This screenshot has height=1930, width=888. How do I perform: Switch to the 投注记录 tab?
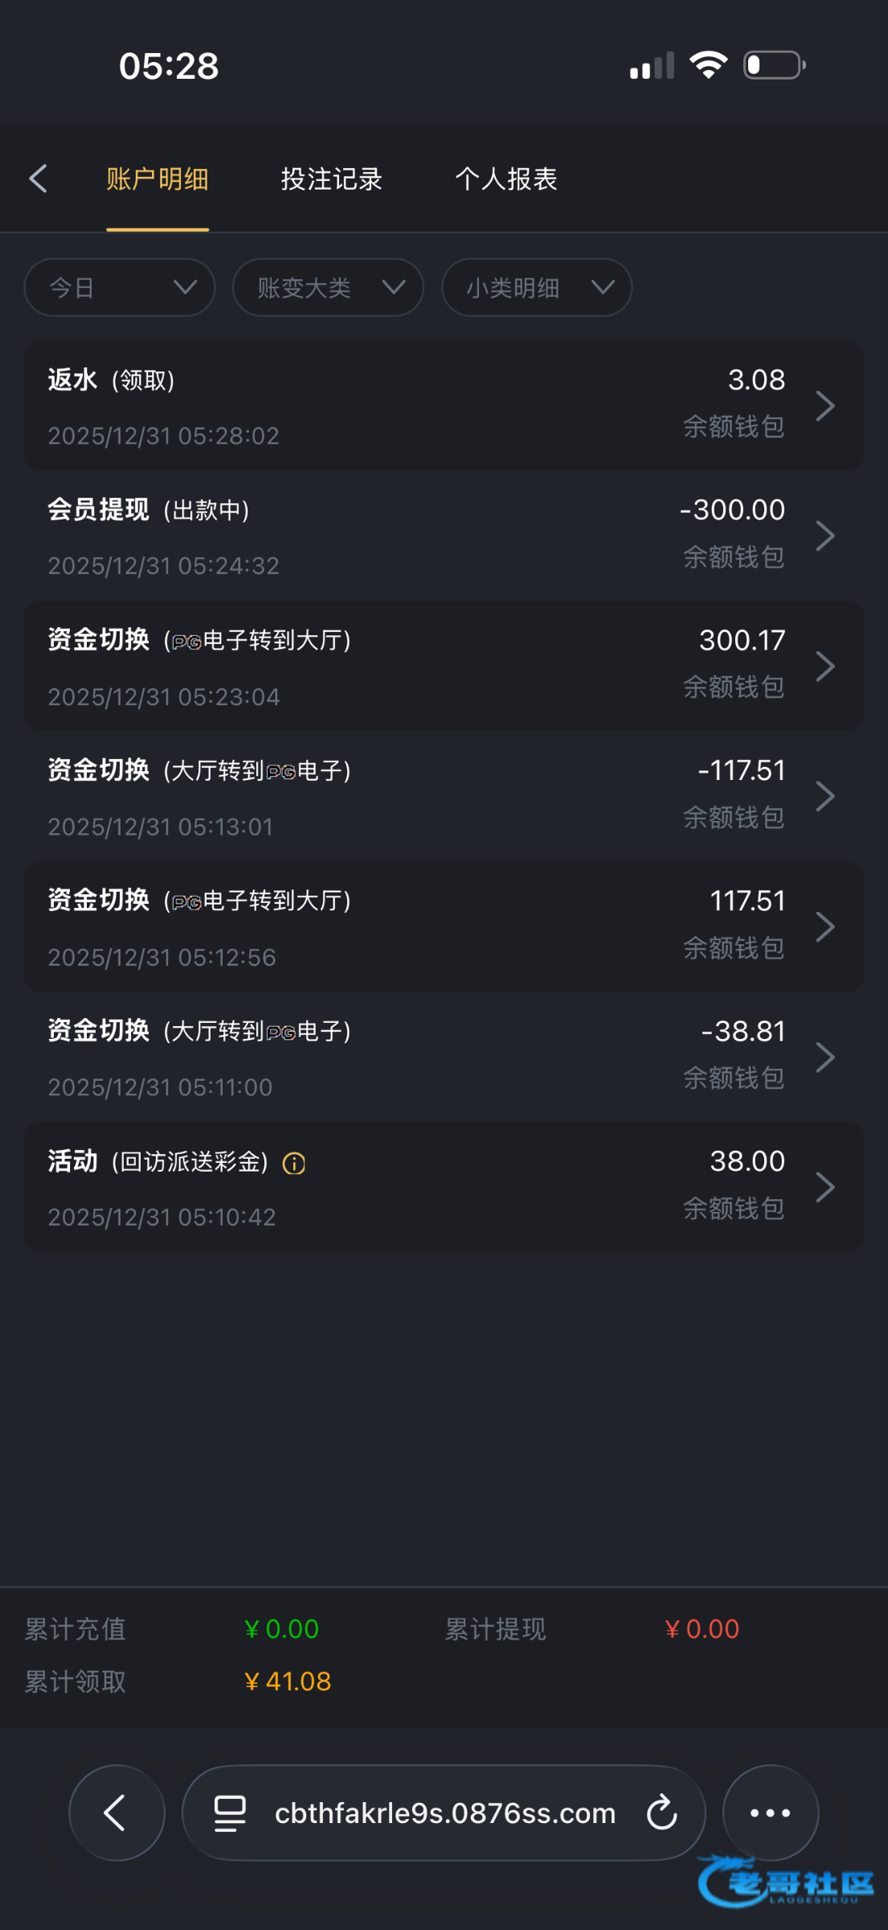coord(331,179)
